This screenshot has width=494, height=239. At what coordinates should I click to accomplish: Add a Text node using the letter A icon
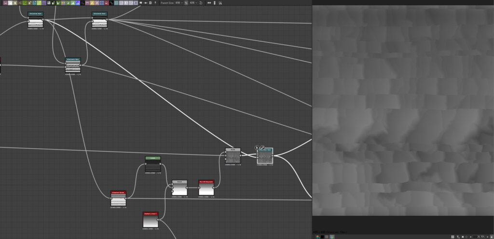[x=97, y=3]
